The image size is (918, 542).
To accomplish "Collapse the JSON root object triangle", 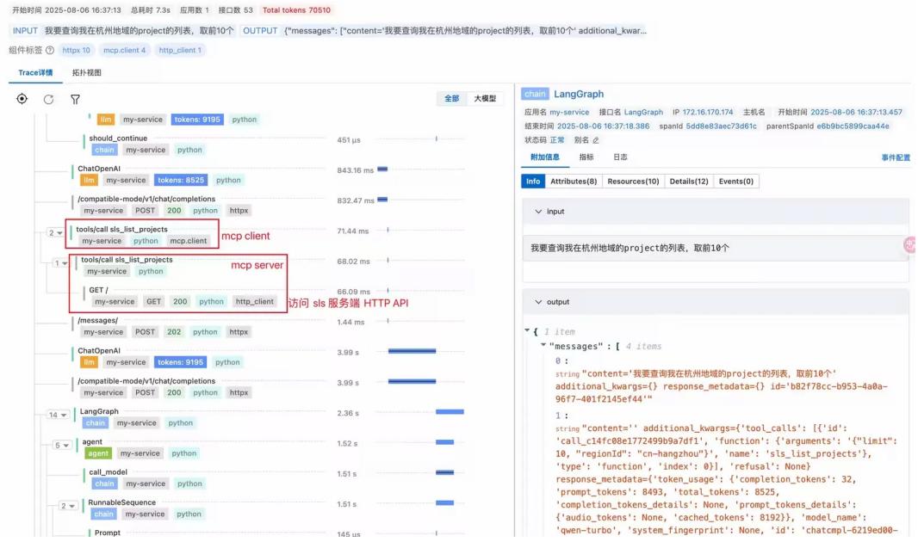I will pos(527,332).
